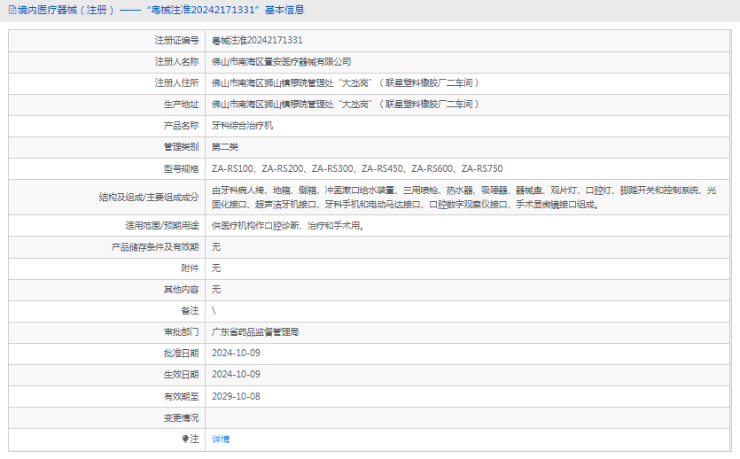Click the 批准日期 value 2024-10-09

click(236, 354)
